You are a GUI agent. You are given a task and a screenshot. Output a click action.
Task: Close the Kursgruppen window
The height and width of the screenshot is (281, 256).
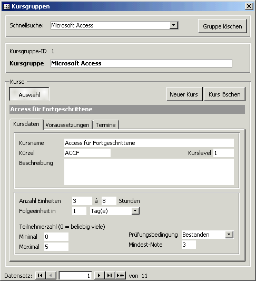[x=249, y=6]
